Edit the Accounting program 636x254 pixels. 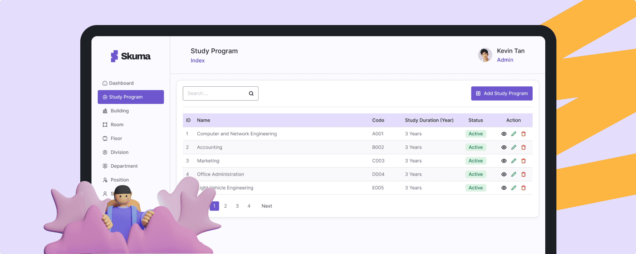(x=513, y=148)
